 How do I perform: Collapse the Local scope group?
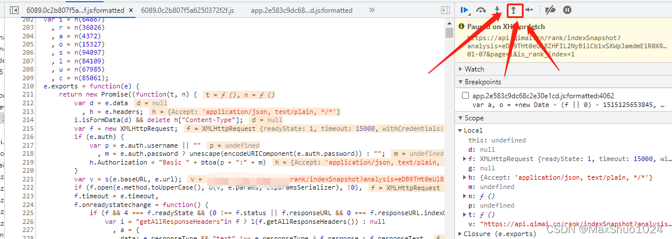[x=460, y=130]
